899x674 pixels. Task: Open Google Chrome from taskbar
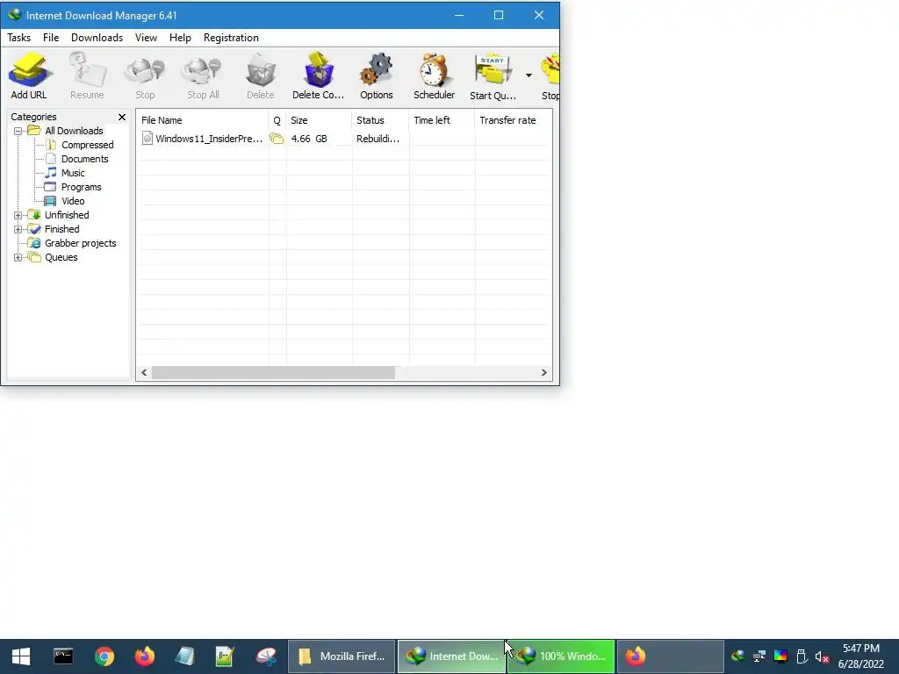(x=104, y=656)
